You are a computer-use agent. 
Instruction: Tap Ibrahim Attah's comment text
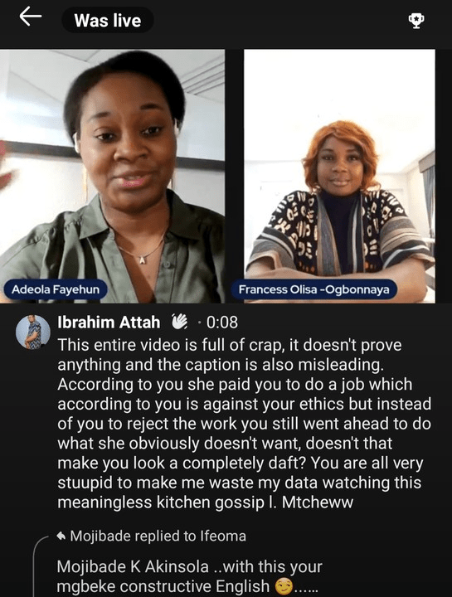pos(245,424)
